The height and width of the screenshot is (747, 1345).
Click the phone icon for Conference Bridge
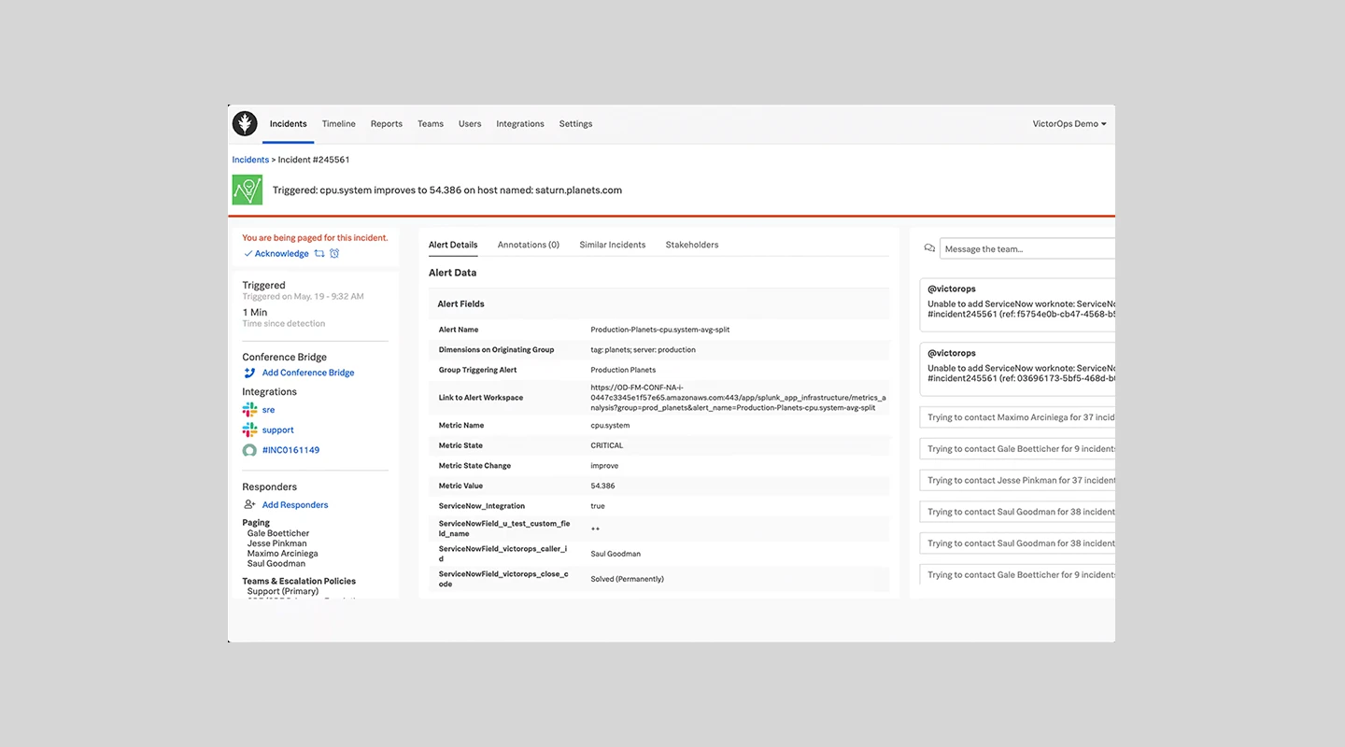coord(249,373)
